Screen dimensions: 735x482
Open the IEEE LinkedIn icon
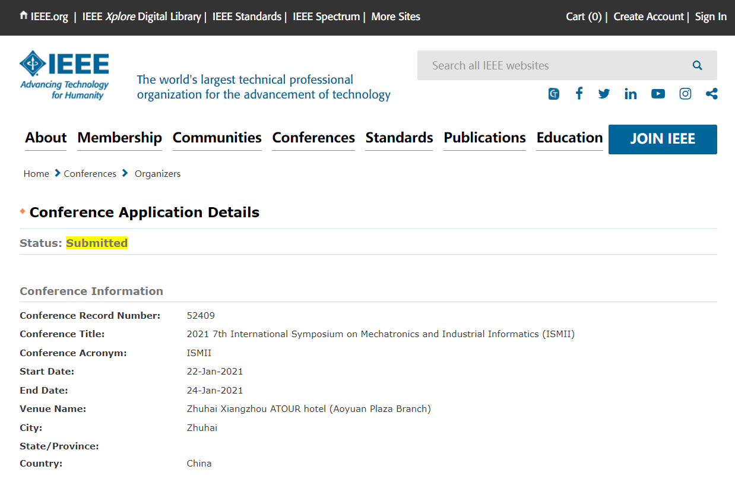[x=631, y=94]
